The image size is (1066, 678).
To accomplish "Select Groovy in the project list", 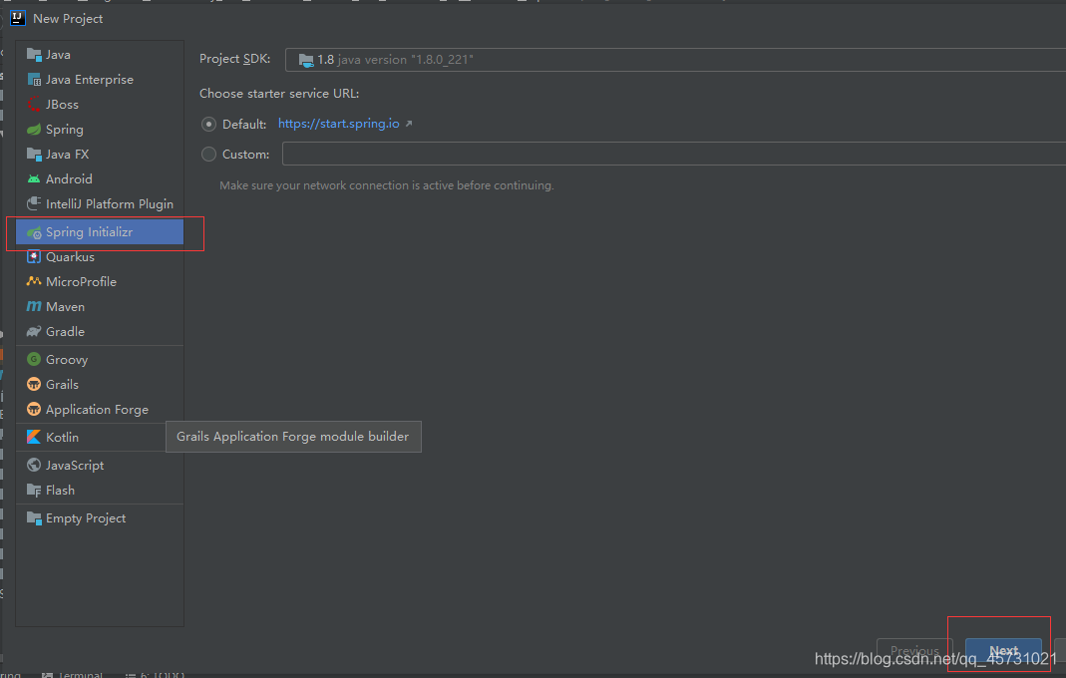I will 100,359.
